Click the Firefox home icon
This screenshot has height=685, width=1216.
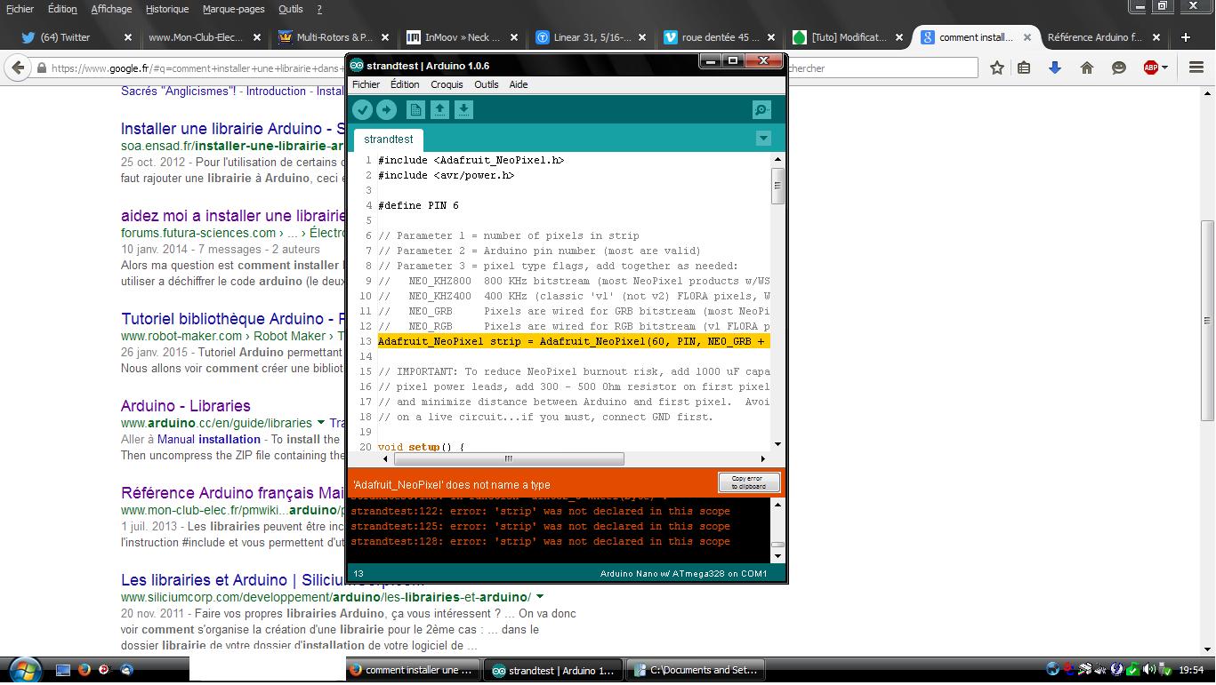(1086, 68)
